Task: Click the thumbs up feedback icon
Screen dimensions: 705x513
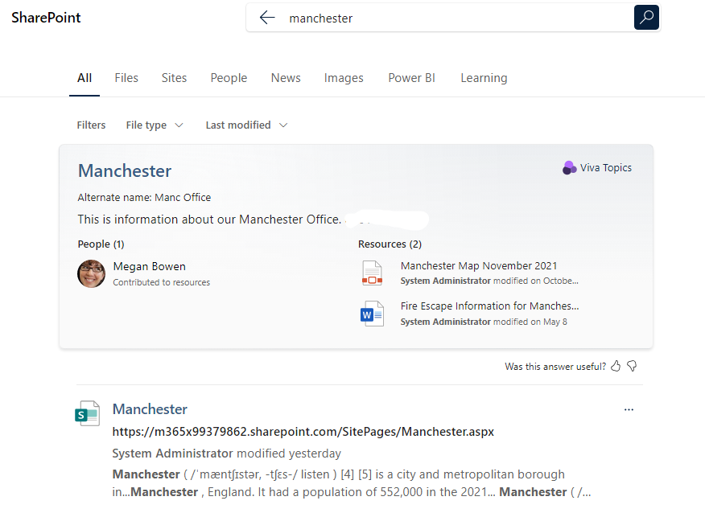Action: pyautogui.click(x=616, y=366)
